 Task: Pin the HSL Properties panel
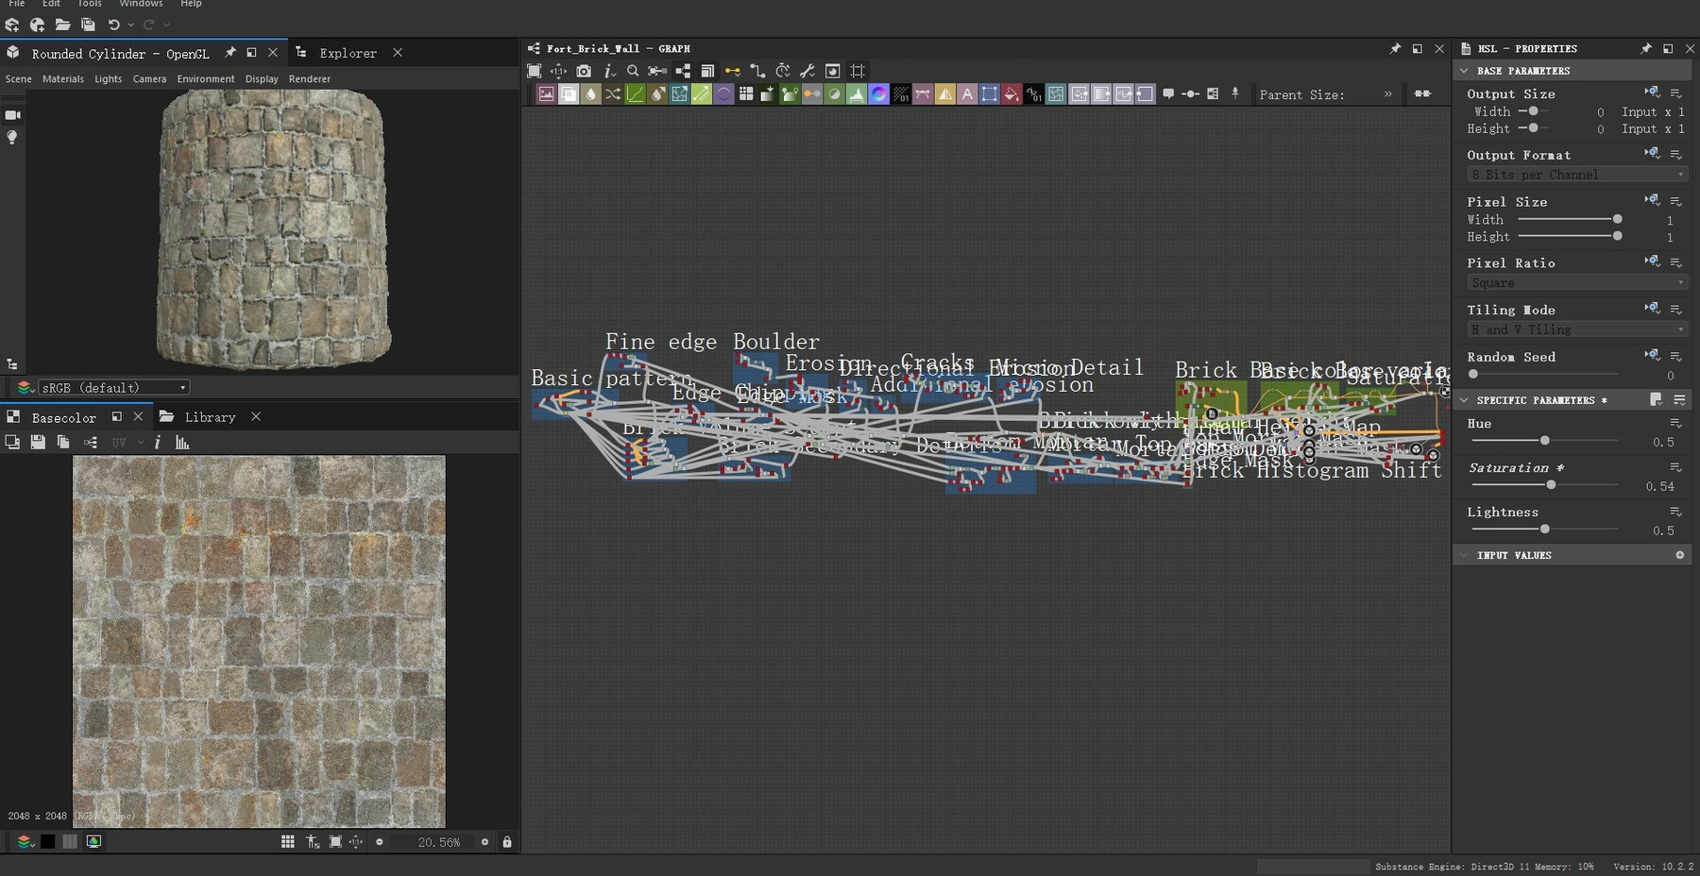click(1646, 48)
